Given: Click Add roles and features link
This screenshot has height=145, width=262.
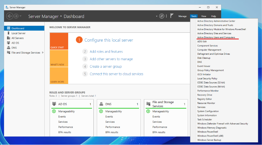Looking at the screenshot, I should tap(106, 52).
